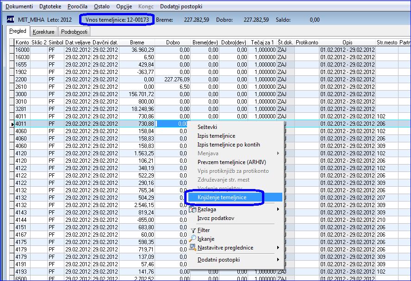Click the Breme column header
Screen dimensions: 411x281
coord(137,43)
